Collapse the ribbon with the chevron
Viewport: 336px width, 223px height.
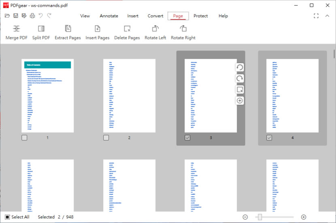point(327,16)
